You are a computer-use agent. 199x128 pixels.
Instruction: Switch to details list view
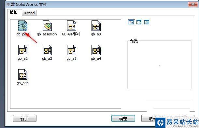pos(147,22)
